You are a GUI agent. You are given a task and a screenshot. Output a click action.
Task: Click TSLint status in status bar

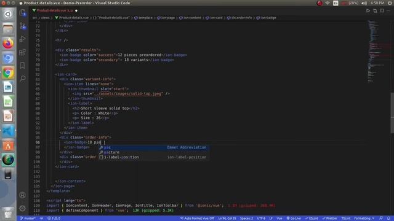[x=346, y=219]
